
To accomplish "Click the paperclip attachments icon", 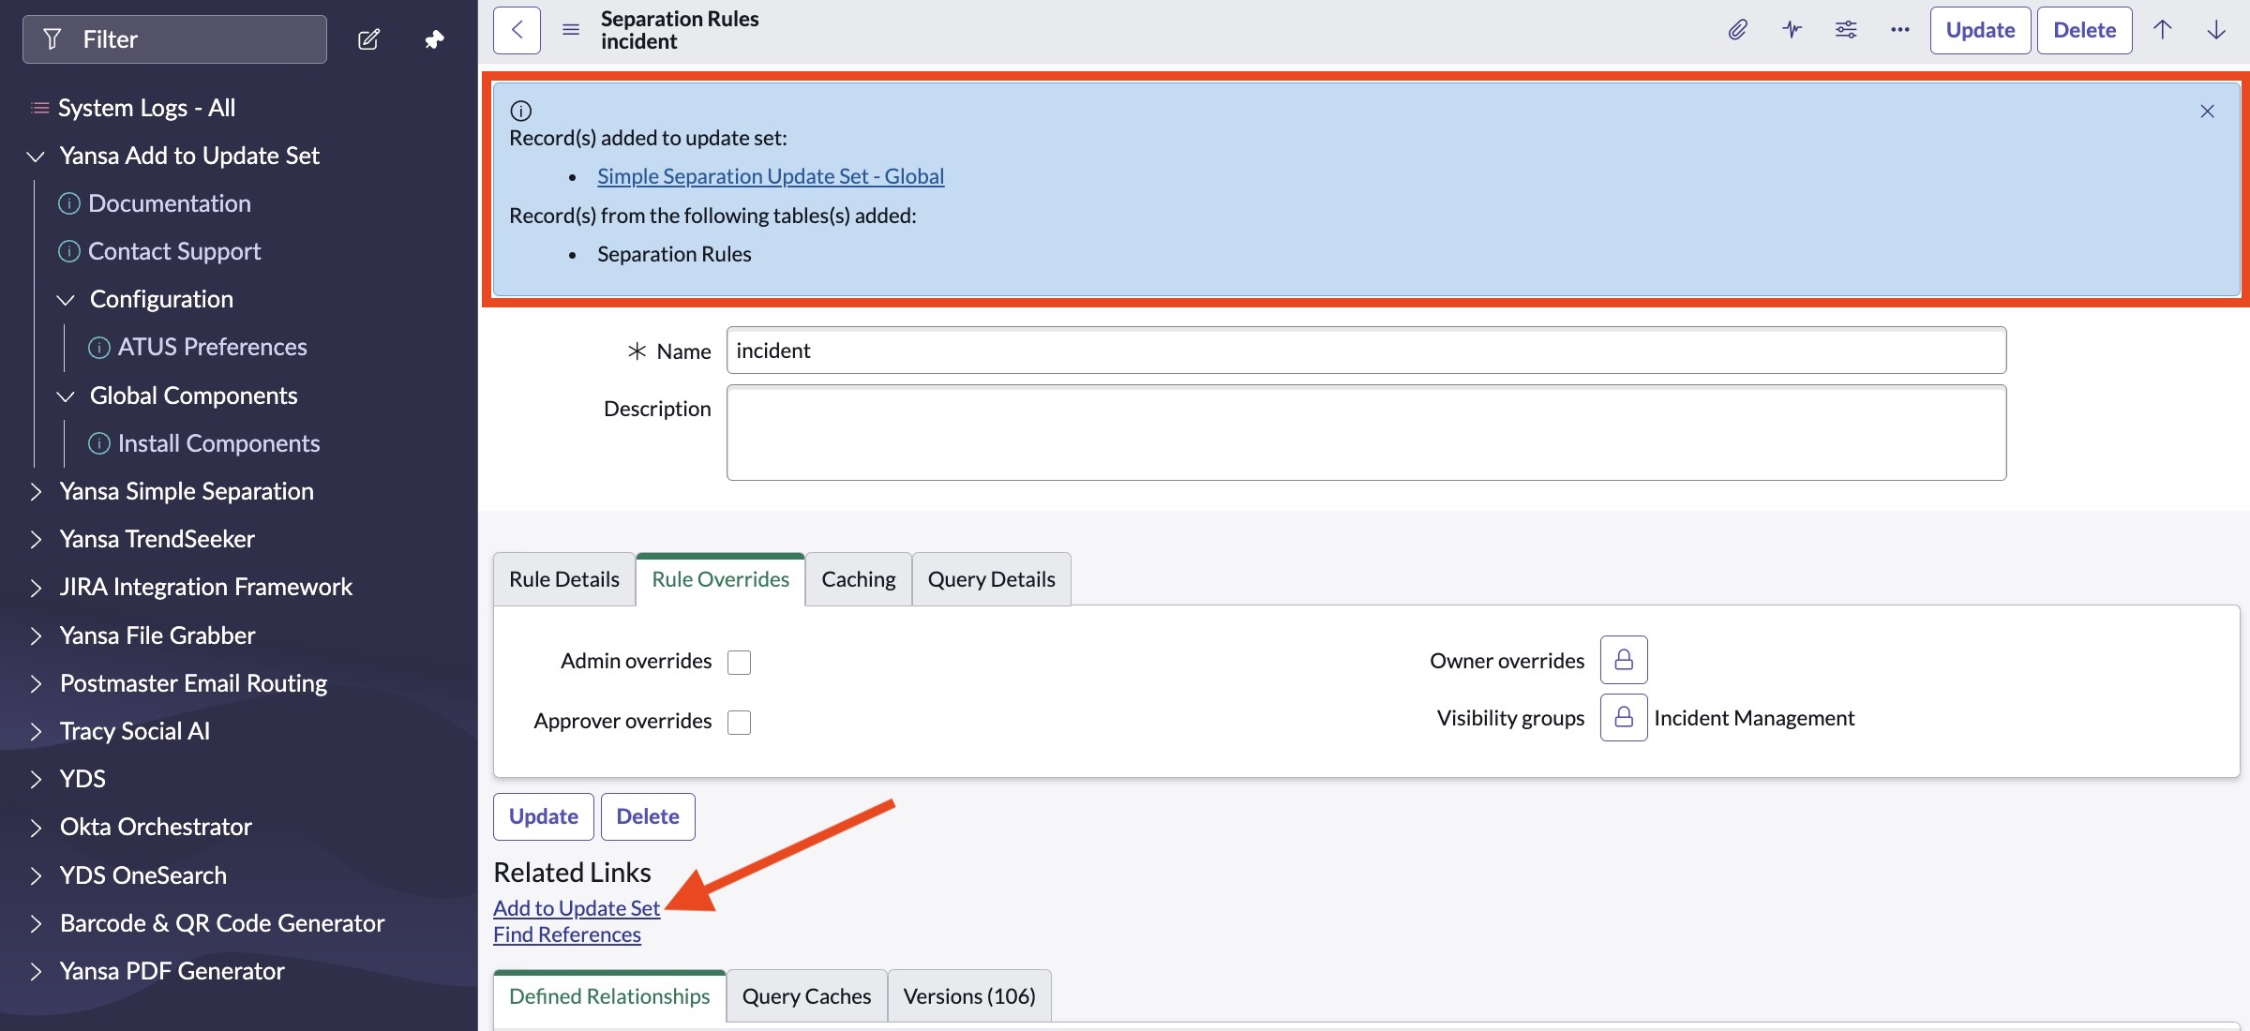I will click(x=1737, y=30).
